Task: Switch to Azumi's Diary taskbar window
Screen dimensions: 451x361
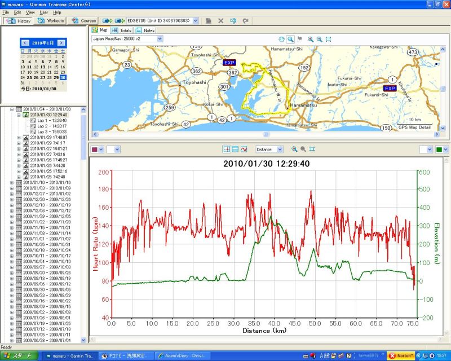Action: [182, 356]
